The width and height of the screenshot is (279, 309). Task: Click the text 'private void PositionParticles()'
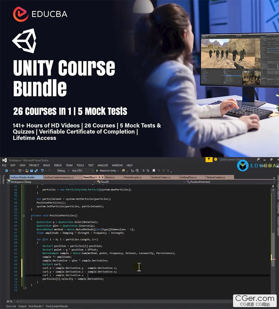tap(54, 216)
